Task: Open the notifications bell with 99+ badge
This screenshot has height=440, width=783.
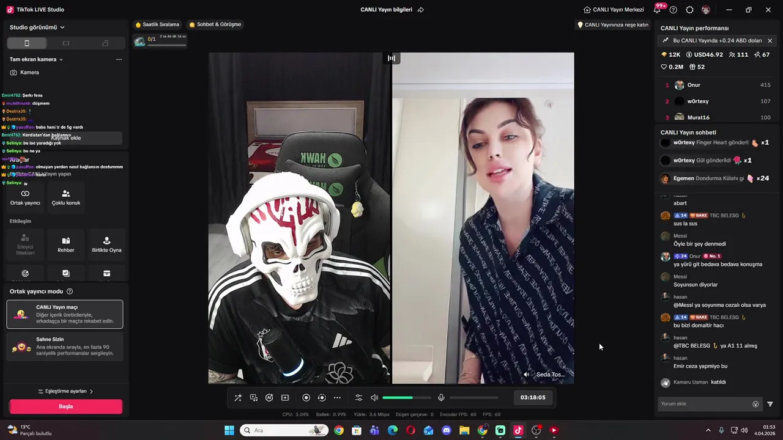Action: coord(658,9)
